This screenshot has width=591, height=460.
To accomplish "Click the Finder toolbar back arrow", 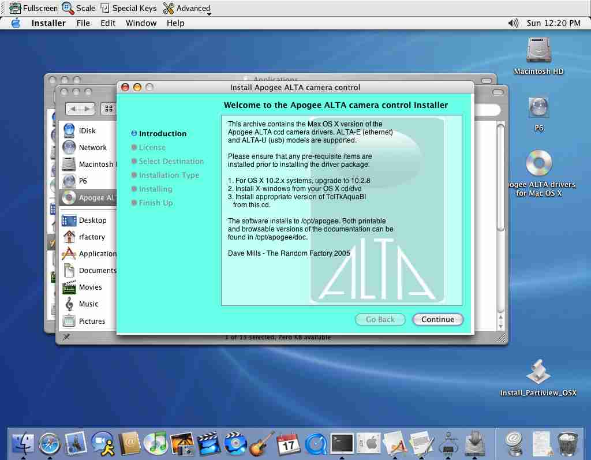I will pyautogui.click(x=73, y=109).
